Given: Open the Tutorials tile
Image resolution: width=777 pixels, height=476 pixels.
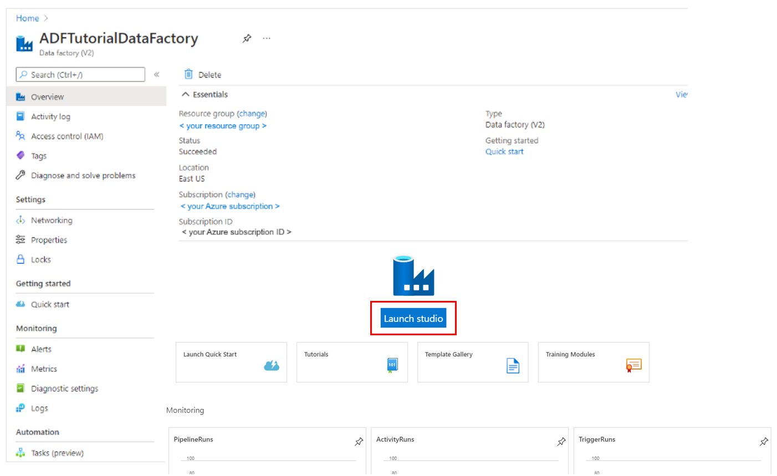Looking at the screenshot, I should (x=352, y=362).
